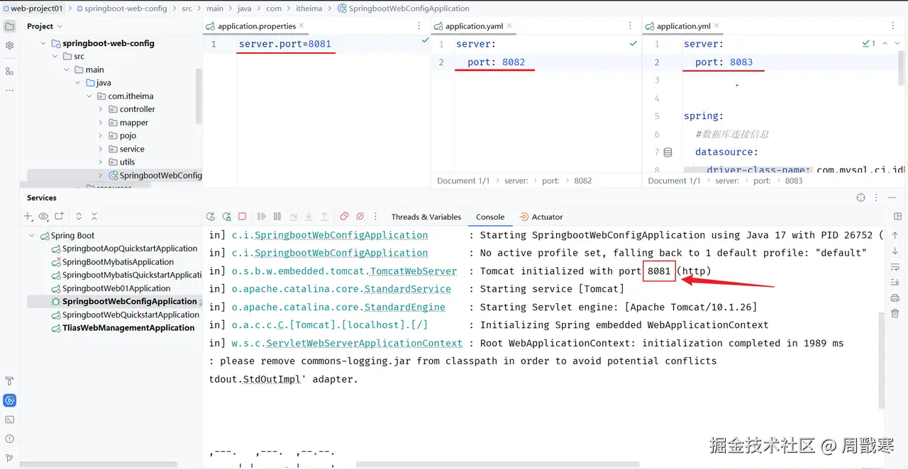The width and height of the screenshot is (908, 469).
Task: Collapse the src folder node
Action: (x=55, y=56)
